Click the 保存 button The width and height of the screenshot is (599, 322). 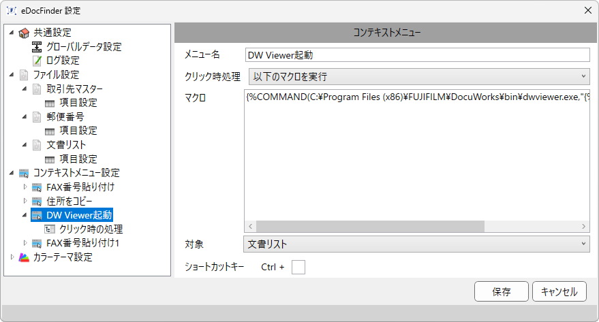(x=501, y=292)
